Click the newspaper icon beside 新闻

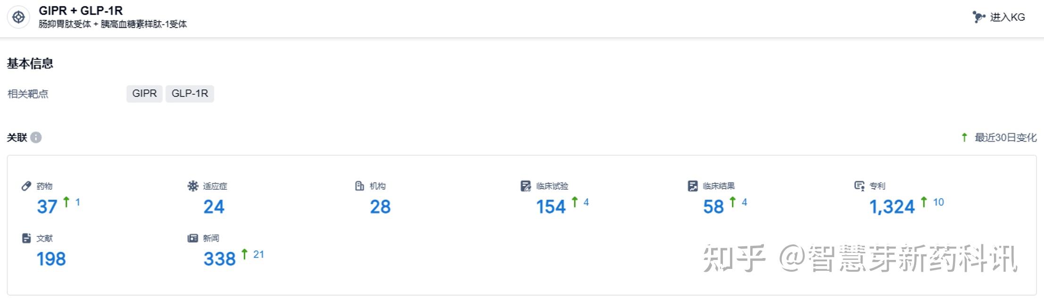click(x=192, y=238)
